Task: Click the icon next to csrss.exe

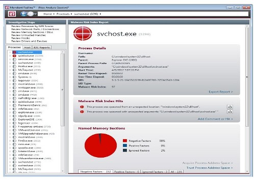Action: pyautogui.click(x=14, y=144)
